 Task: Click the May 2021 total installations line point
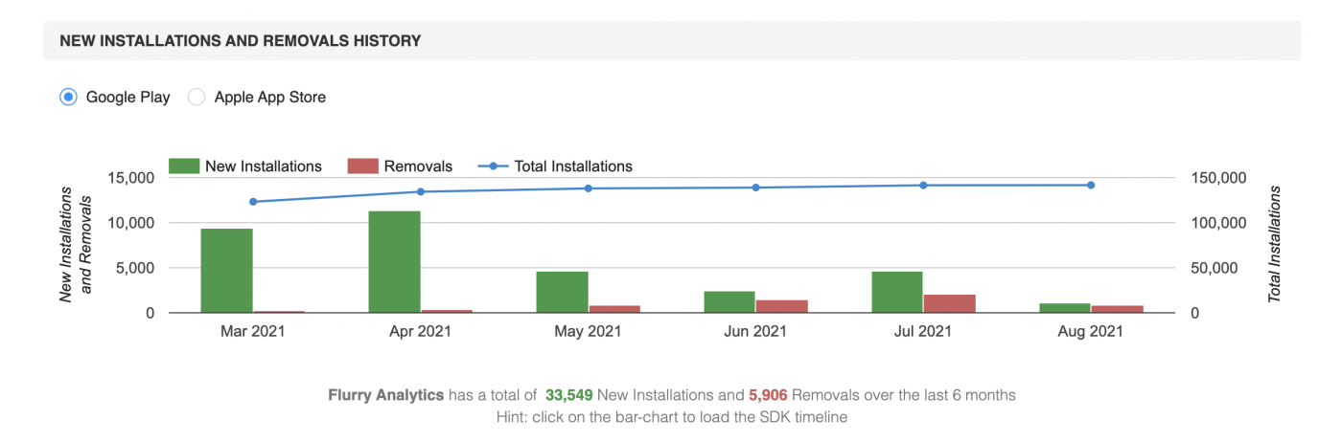pyautogui.click(x=589, y=188)
